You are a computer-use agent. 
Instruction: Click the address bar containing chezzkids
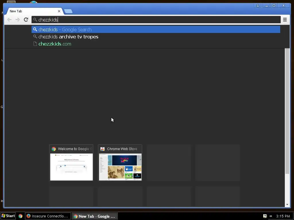tap(156, 20)
